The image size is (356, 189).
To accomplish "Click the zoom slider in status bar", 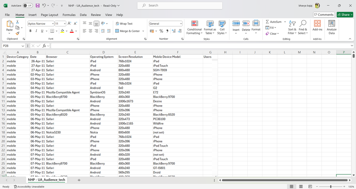I will coord(331,186).
